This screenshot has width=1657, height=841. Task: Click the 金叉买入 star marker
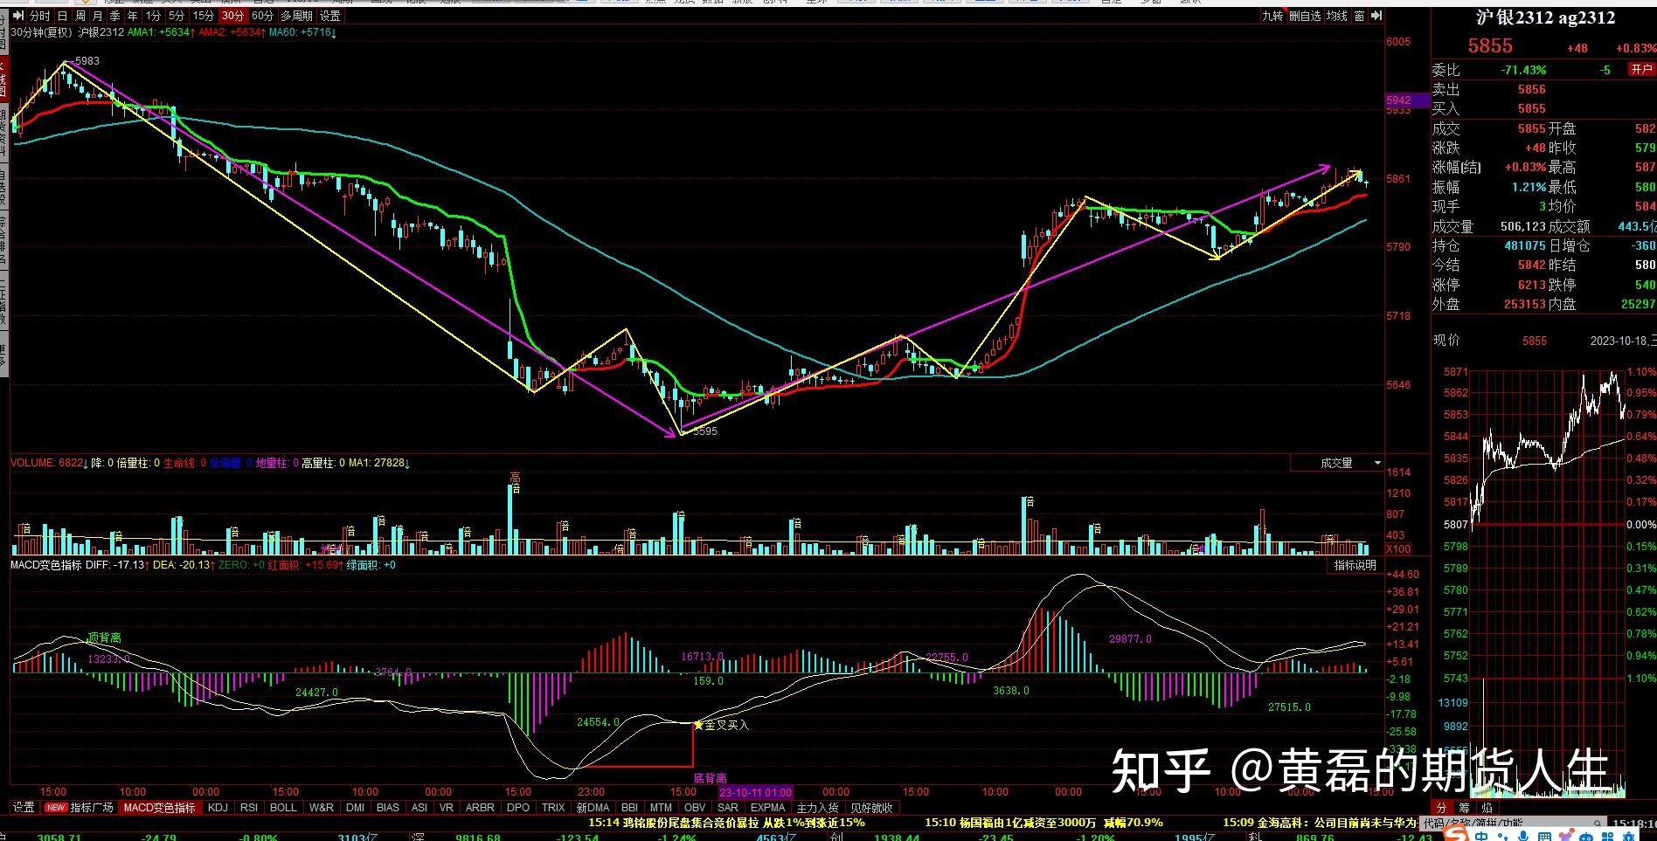pos(698,725)
